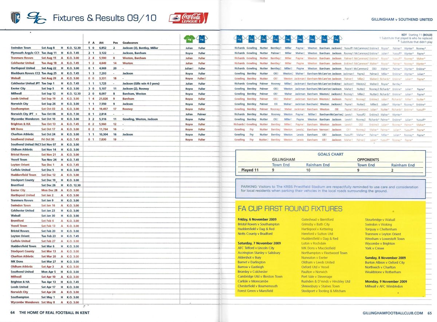Select 'Jackson (Gills win 4-3 pens)' entry
The width and height of the screenshot is (437, 322).
[141, 83]
